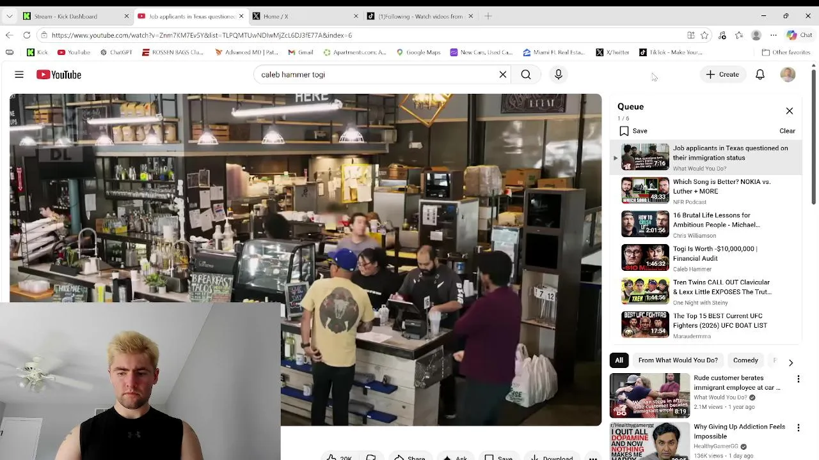The height and width of the screenshot is (460, 819).
Task: Reload the page
Action: pyautogui.click(x=26, y=35)
